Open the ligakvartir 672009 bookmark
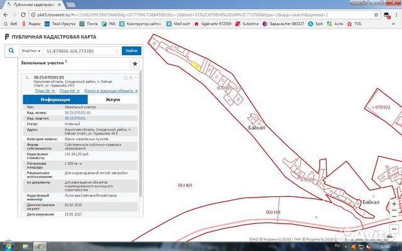402x251 pixels. click(213, 24)
